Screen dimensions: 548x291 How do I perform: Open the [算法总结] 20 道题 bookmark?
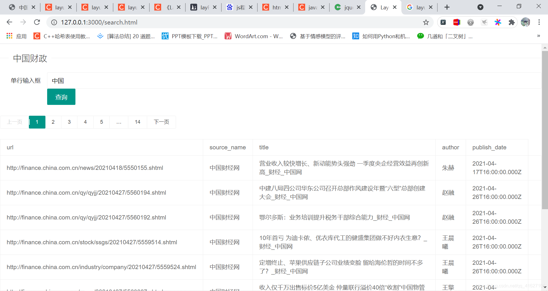click(126, 36)
